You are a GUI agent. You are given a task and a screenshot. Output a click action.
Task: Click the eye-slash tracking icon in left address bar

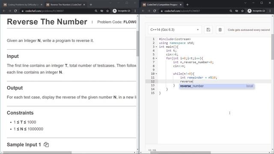tap(102, 11)
